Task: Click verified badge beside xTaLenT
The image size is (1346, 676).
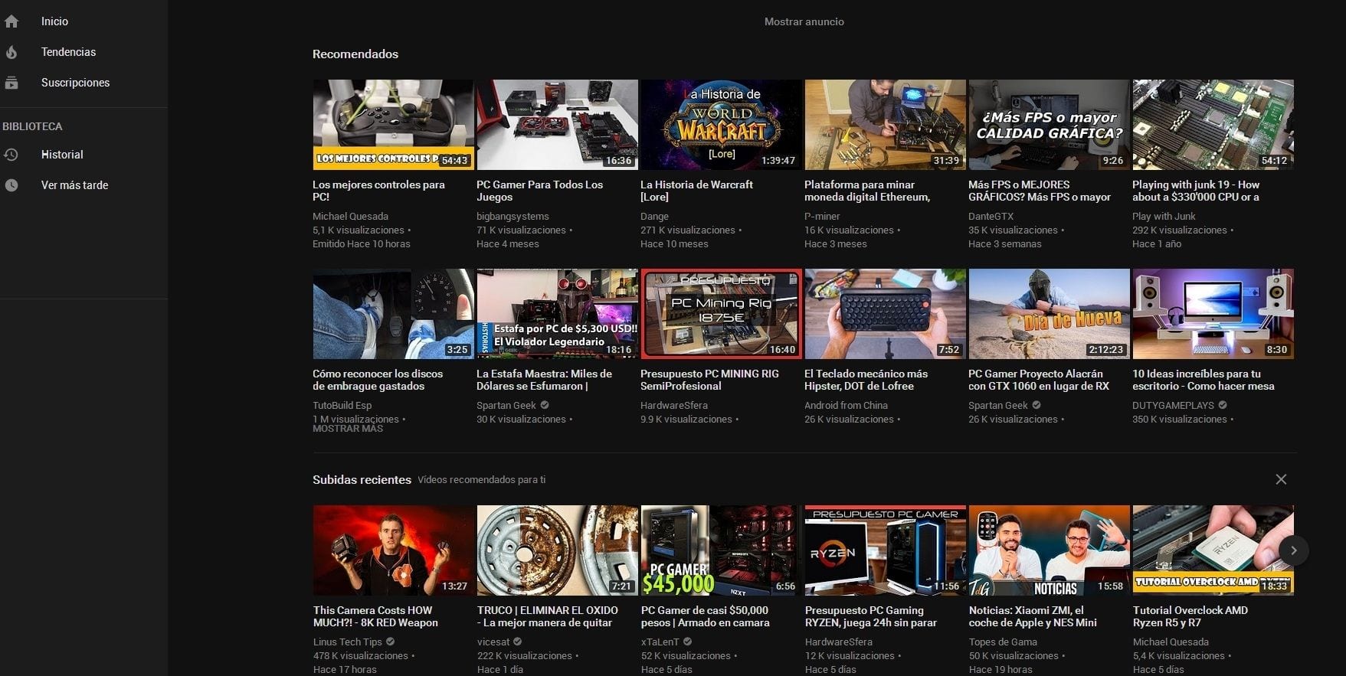Action: click(688, 642)
